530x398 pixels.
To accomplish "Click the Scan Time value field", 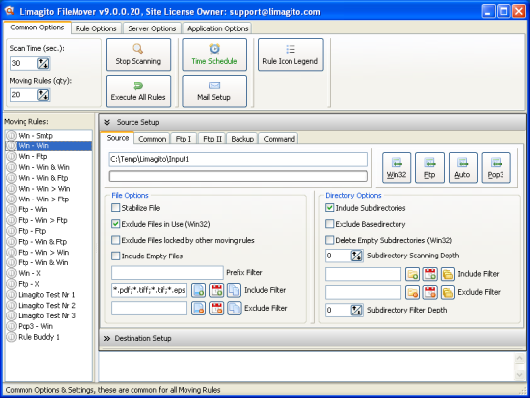I will point(24,63).
